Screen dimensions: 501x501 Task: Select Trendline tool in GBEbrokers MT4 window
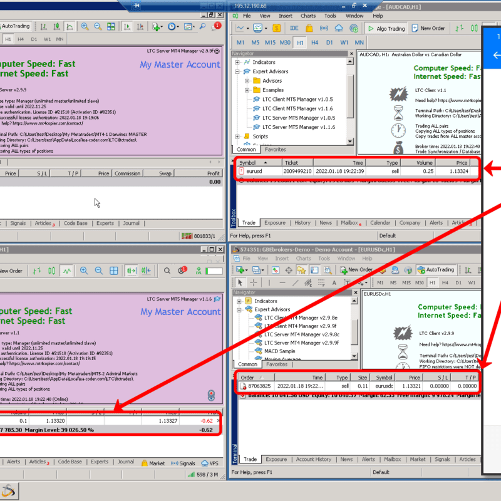[295, 283]
